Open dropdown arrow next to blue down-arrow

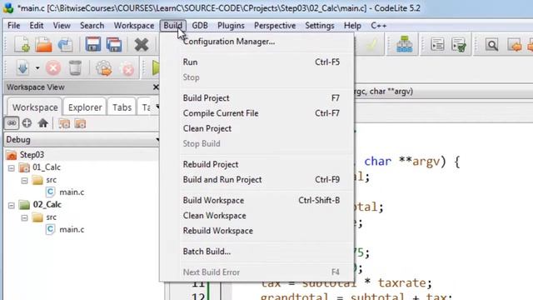point(37,68)
